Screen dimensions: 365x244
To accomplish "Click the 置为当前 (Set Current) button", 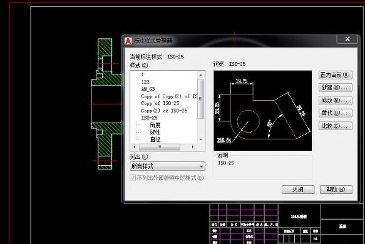I will click(x=335, y=75).
